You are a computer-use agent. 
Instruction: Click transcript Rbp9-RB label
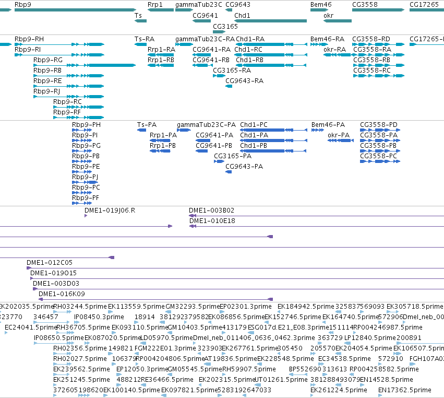tap(47, 71)
